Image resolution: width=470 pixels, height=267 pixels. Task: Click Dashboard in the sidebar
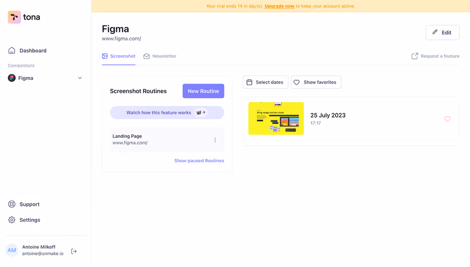pos(33,51)
